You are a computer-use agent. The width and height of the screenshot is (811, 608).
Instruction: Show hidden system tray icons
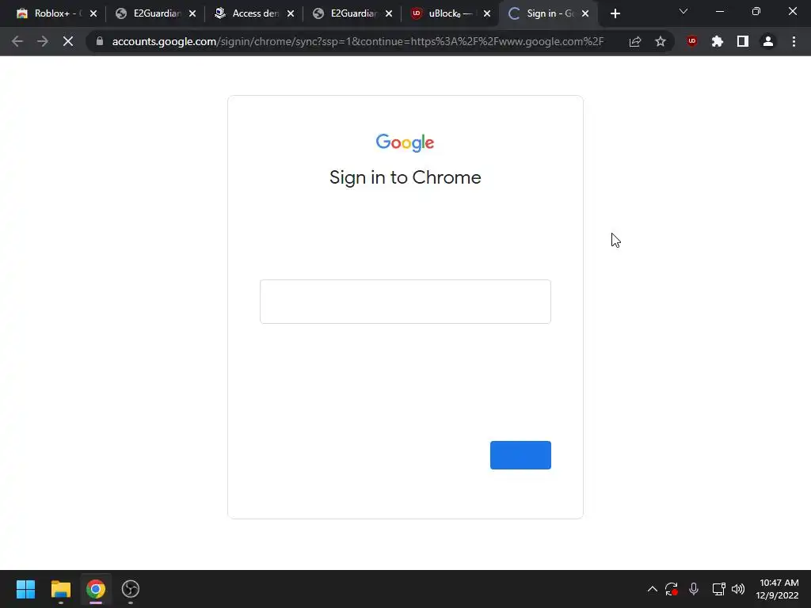point(653,589)
